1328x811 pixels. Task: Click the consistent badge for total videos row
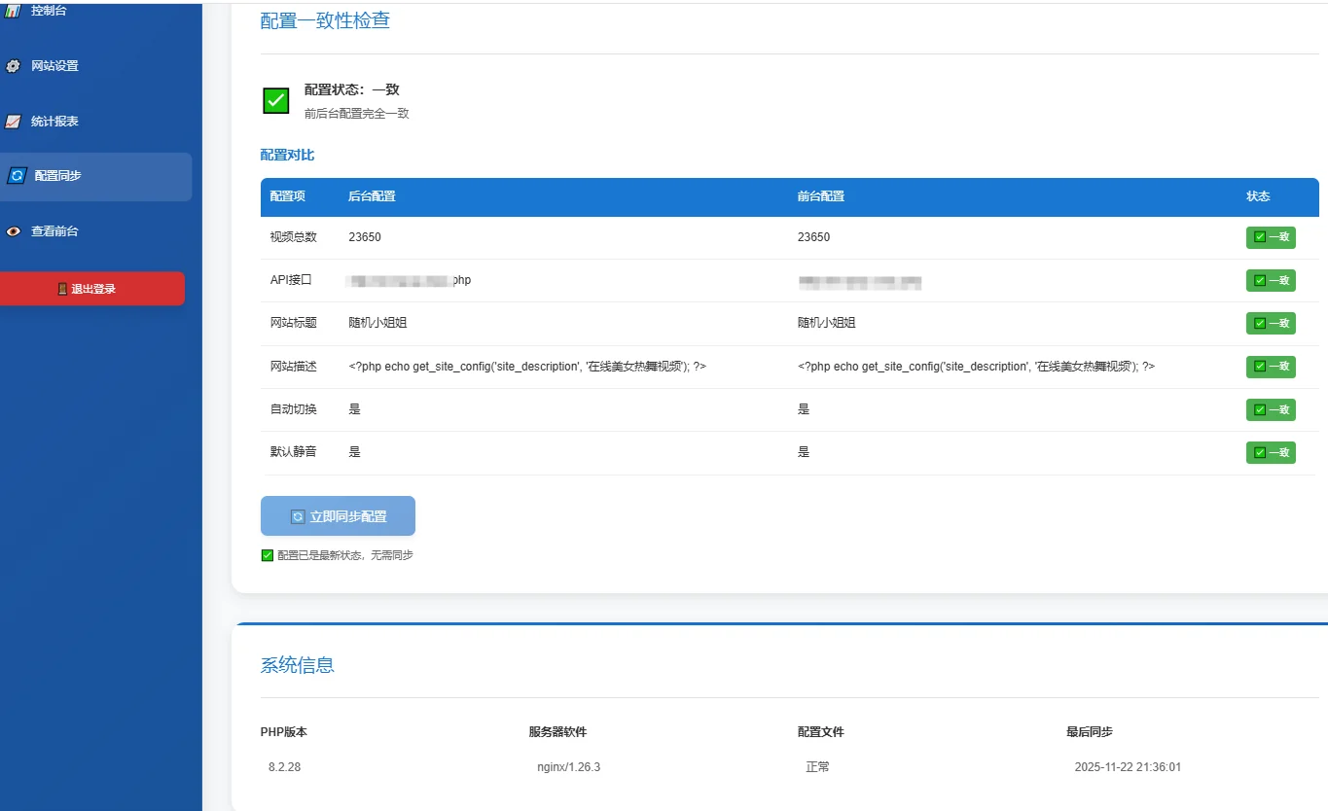(1271, 237)
